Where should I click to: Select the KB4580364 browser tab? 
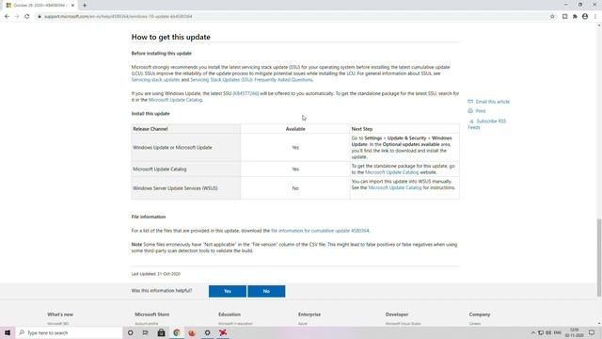point(39,6)
